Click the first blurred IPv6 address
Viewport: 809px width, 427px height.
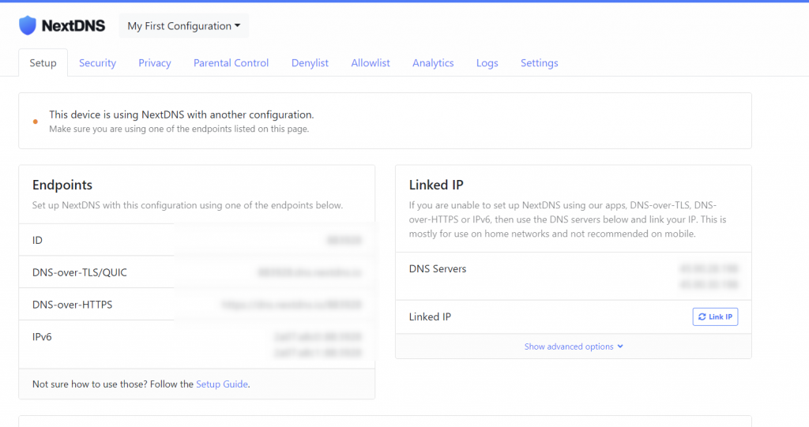(x=318, y=337)
